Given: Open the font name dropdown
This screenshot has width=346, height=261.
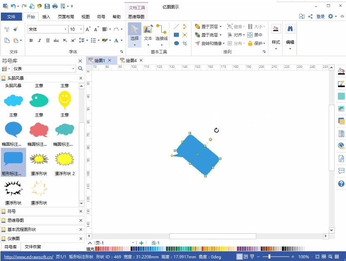Looking at the screenshot, I should click(x=66, y=29).
